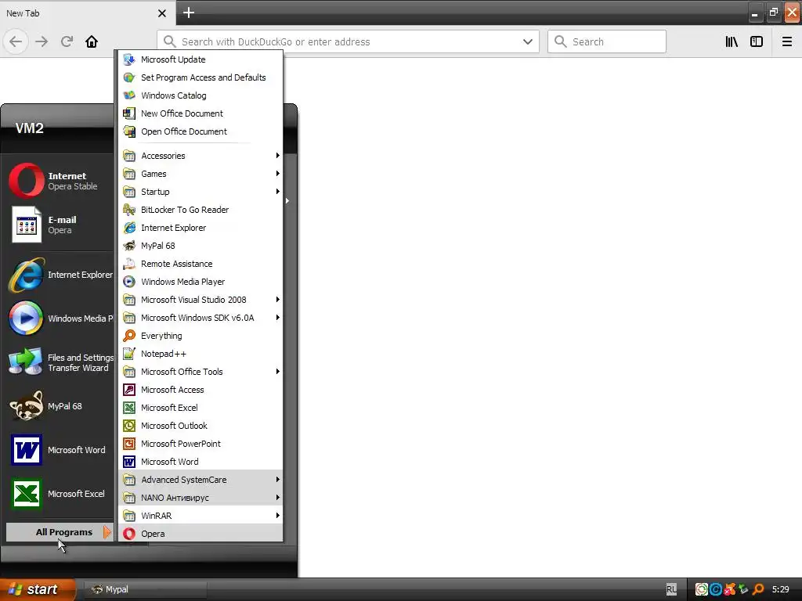This screenshot has height=601, width=802.
Task: Click the Everything magnifier tray icon
Action: tap(758, 589)
